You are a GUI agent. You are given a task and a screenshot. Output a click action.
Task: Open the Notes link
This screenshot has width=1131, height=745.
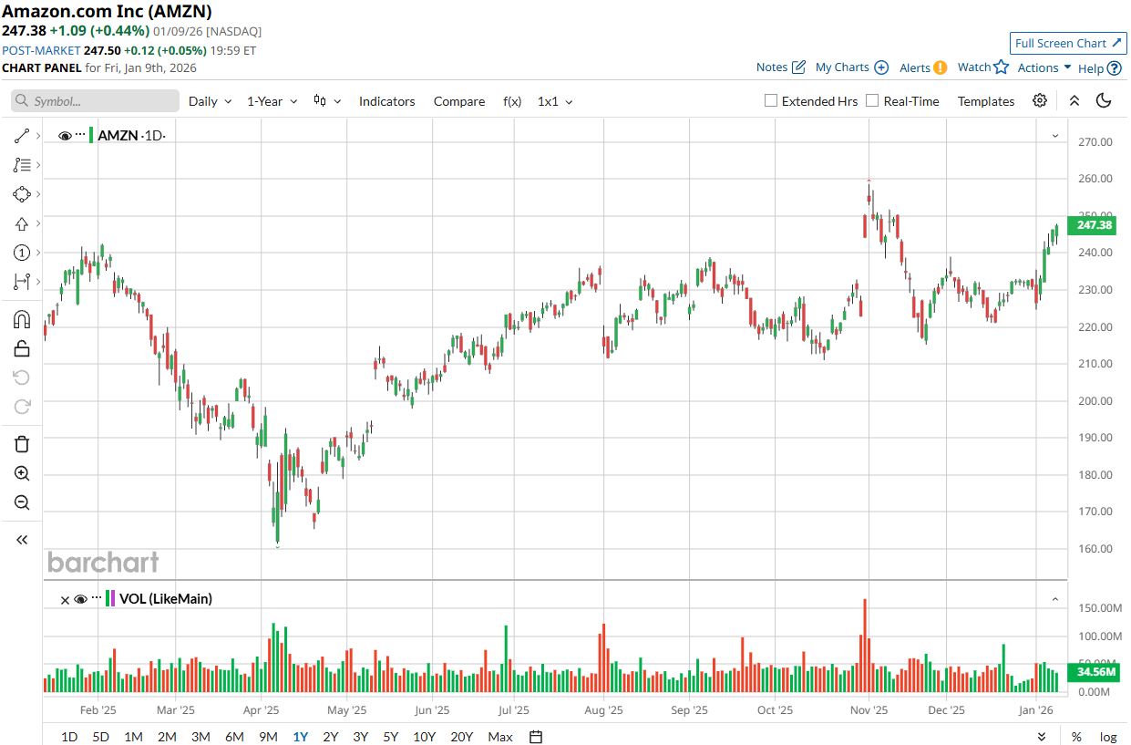pyautogui.click(x=772, y=67)
